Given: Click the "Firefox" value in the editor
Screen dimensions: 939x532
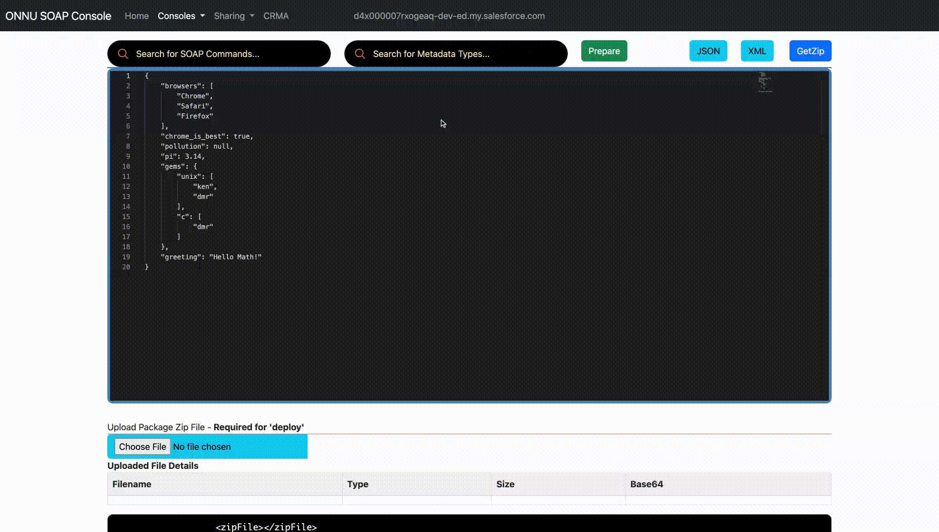Looking at the screenshot, I should point(195,116).
